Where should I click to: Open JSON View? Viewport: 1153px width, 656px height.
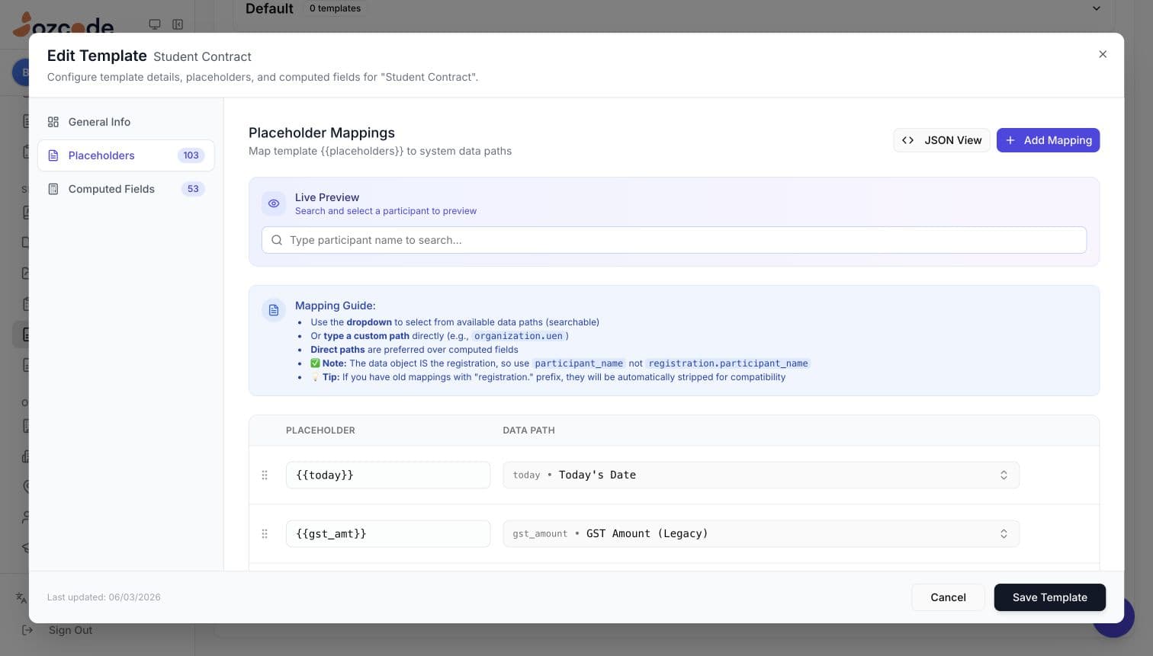942,140
